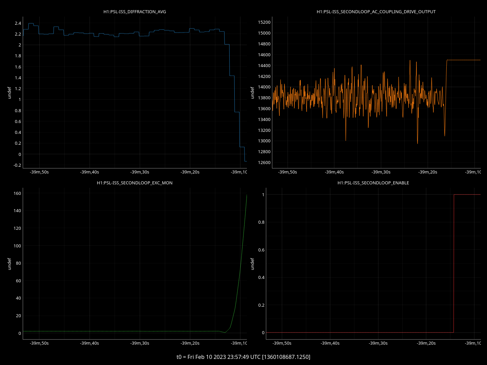This screenshot has width=487, height=365.
Task: Select the undef y-axis label of EXC_MON plot
Action: (x=9, y=264)
